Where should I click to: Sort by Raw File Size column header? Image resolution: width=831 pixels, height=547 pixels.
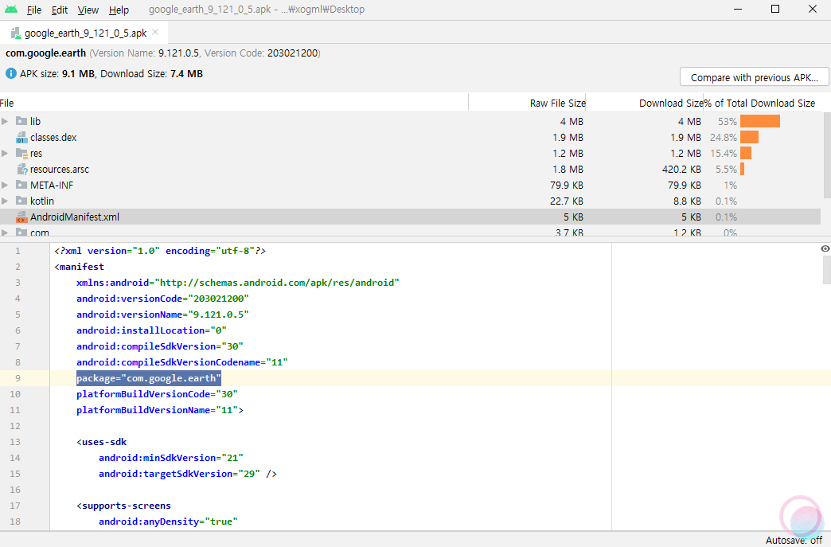[527, 103]
